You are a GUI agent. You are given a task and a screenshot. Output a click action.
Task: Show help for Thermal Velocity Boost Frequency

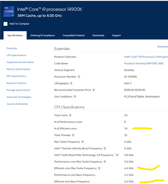pyautogui.click(x=105, y=149)
